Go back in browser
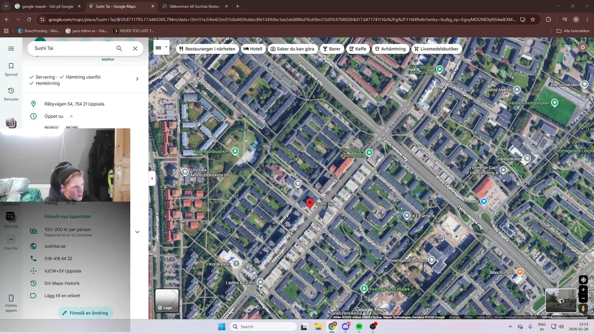Image resolution: width=594 pixels, height=334 pixels. point(6,19)
